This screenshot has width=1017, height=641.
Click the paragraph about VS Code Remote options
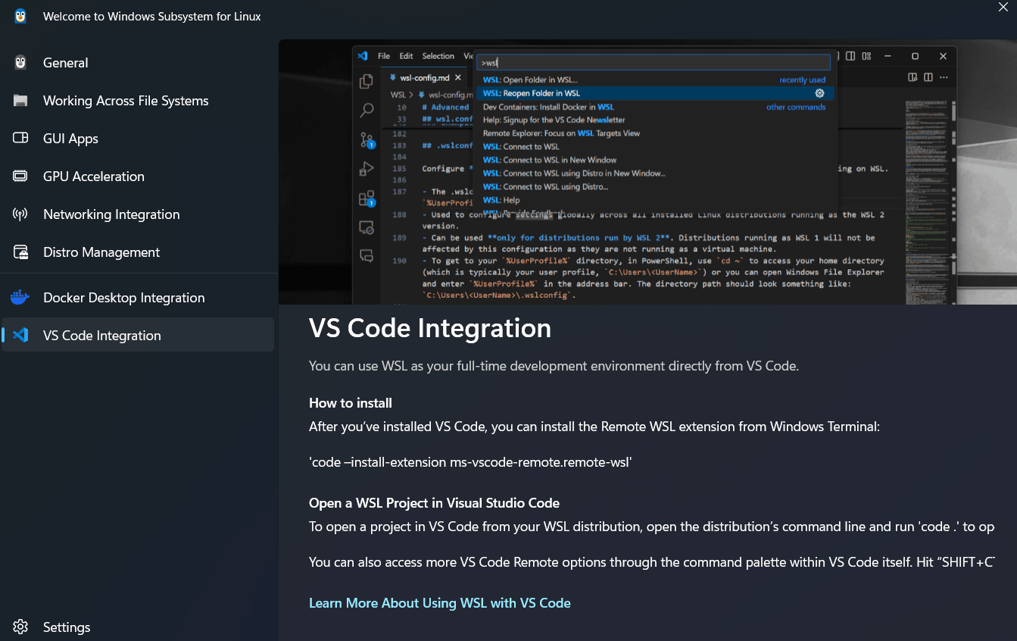click(652, 562)
